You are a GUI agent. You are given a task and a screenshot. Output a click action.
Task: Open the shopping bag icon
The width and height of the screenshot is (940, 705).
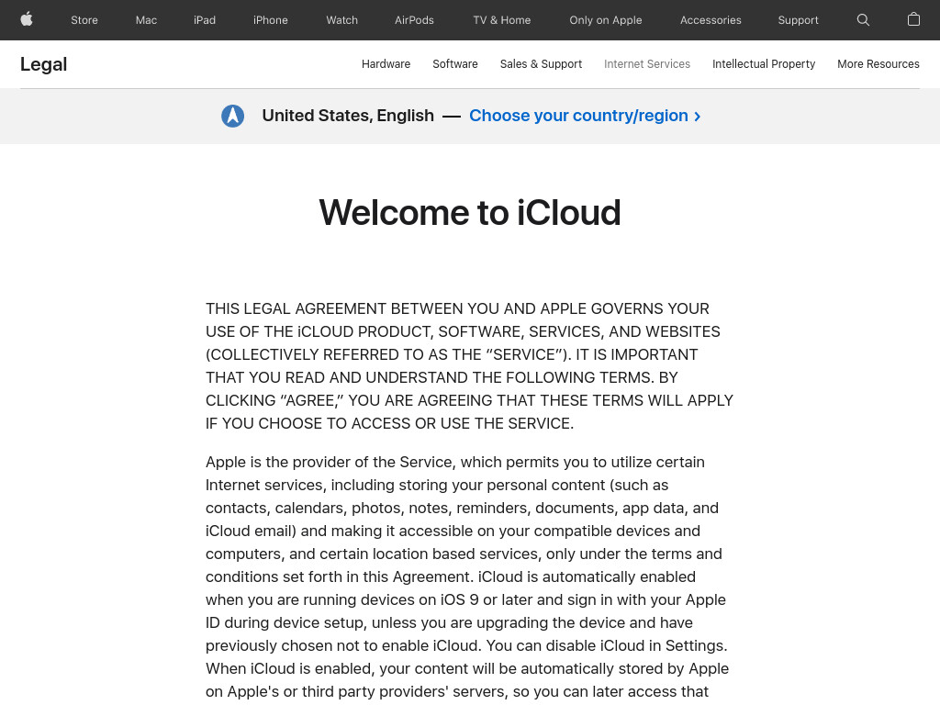(913, 20)
